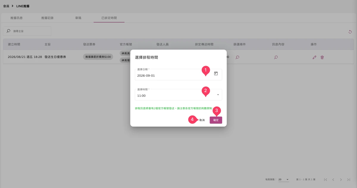Select the 已排定時間 tab
Screen dimensions: 357x188
(x=109, y=18)
